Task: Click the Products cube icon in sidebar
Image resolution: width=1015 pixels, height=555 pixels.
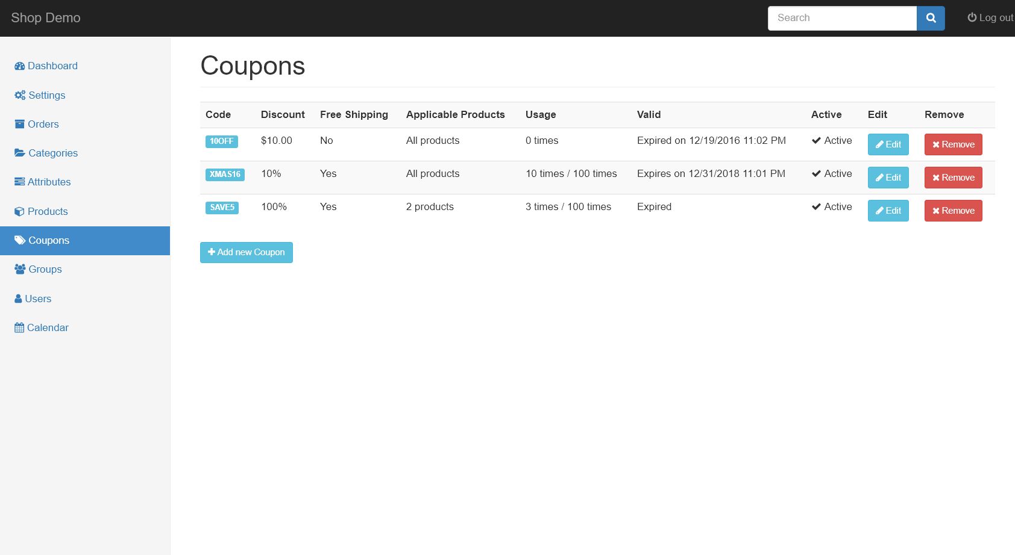Action: [19, 211]
